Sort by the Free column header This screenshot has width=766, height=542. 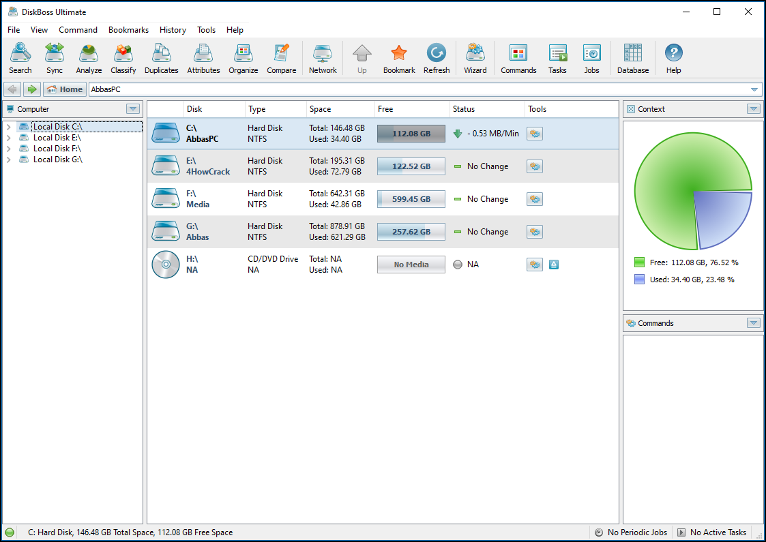pyautogui.click(x=412, y=109)
